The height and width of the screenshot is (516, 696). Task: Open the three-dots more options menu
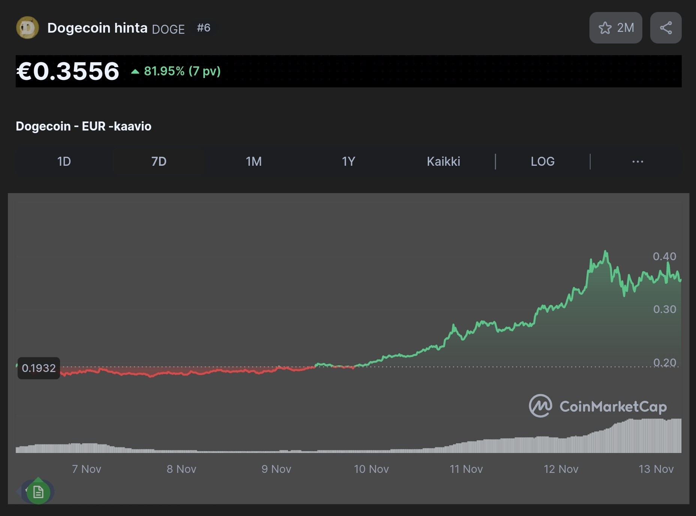[x=637, y=162]
